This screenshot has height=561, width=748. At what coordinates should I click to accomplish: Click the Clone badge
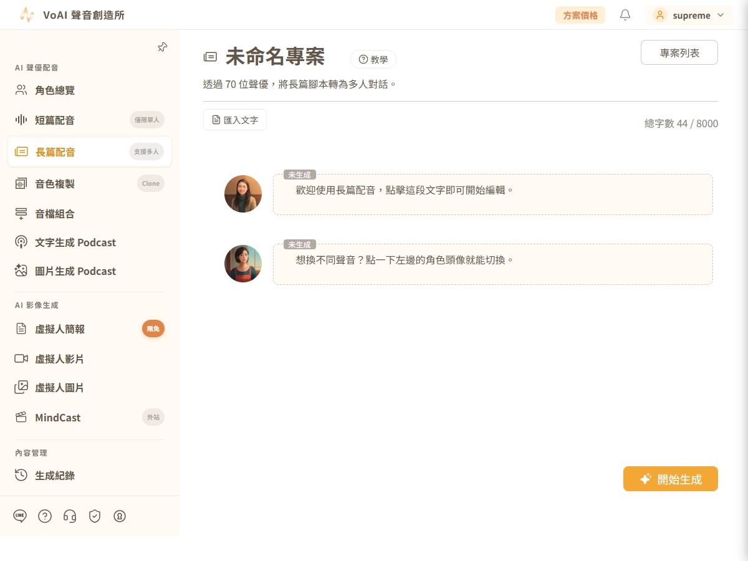[x=151, y=183]
